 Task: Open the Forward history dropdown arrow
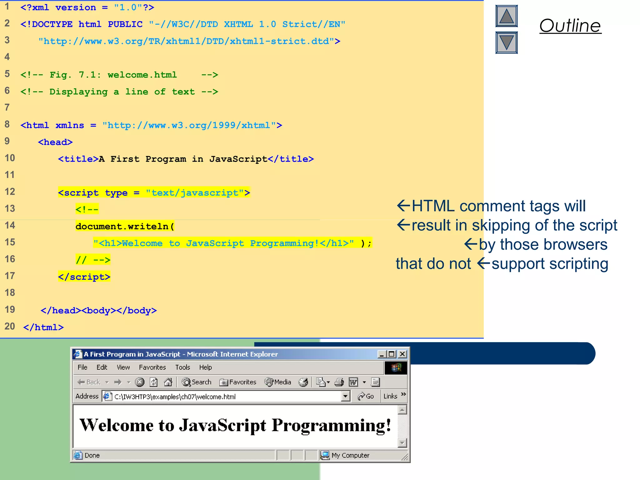point(128,382)
